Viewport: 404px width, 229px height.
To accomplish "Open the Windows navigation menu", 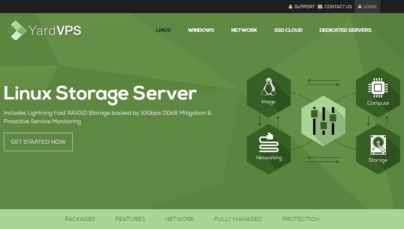I will (x=201, y=30).
